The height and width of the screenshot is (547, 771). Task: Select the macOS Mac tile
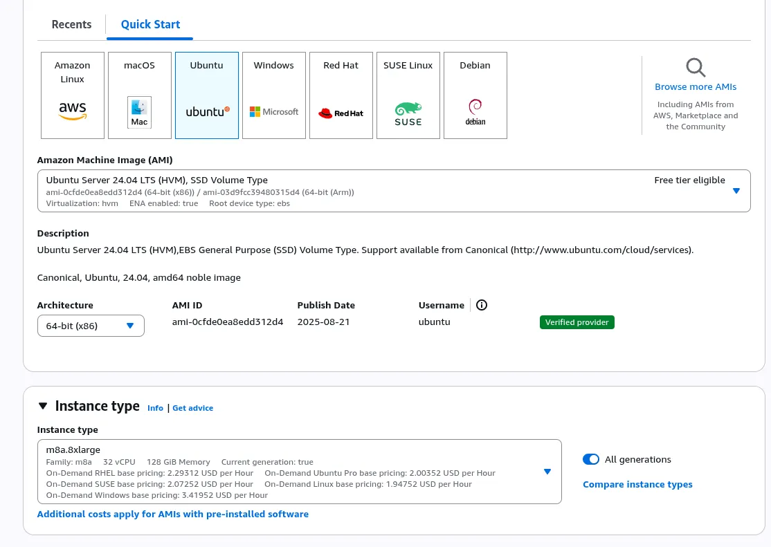(139, 95)
